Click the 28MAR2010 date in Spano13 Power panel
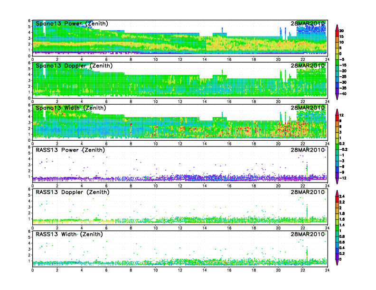 point(308,24)
